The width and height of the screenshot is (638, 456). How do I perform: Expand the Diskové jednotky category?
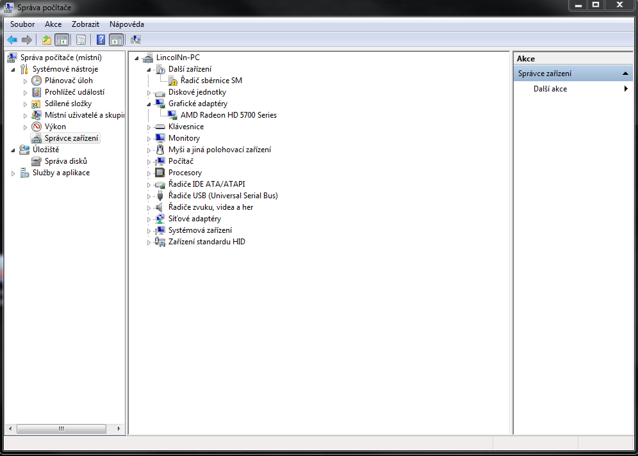click(149, 93)
